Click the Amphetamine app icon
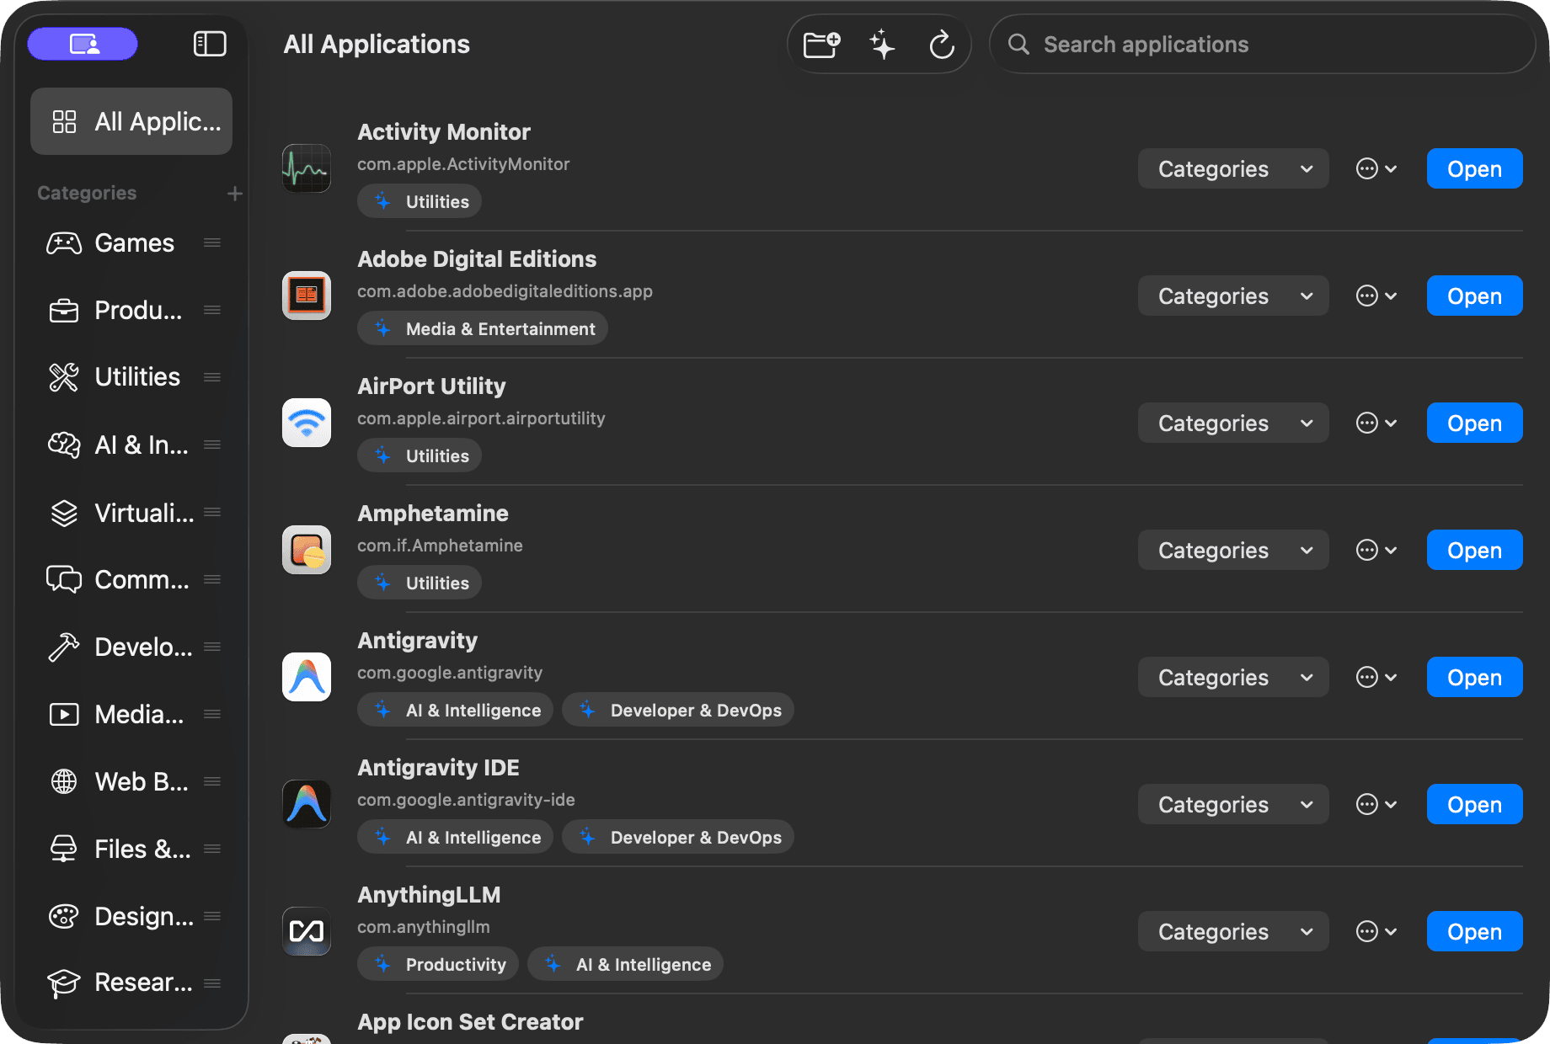 (x=307, y=550)
